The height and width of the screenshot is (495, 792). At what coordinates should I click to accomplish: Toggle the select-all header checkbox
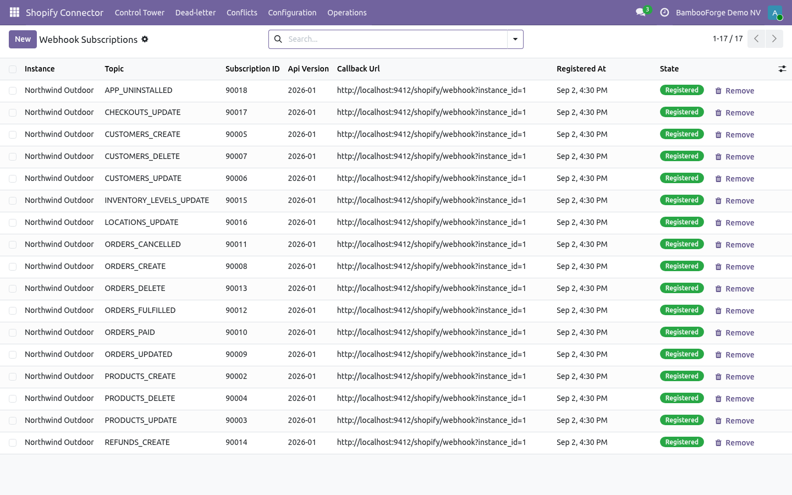pos(13,69)
